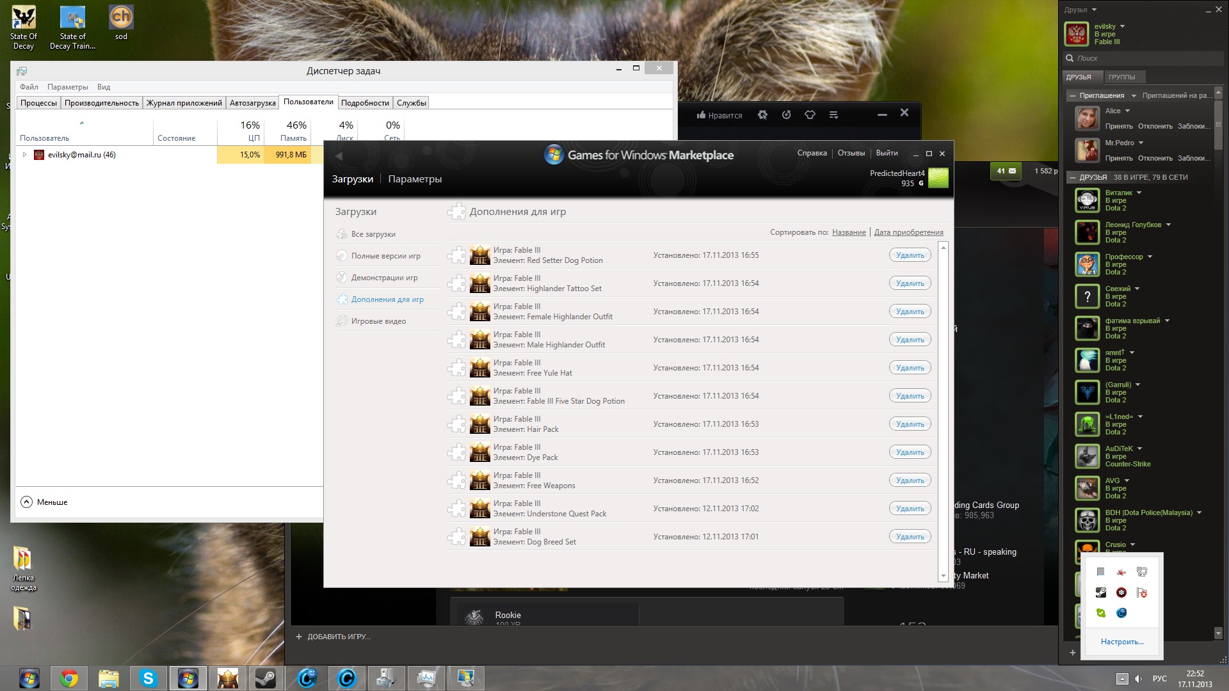Image resolution: width=1229 pixels, height=691 pixels.
Task: Open the evilsky profile status dropdown
Action: [x=1122, y=27]
